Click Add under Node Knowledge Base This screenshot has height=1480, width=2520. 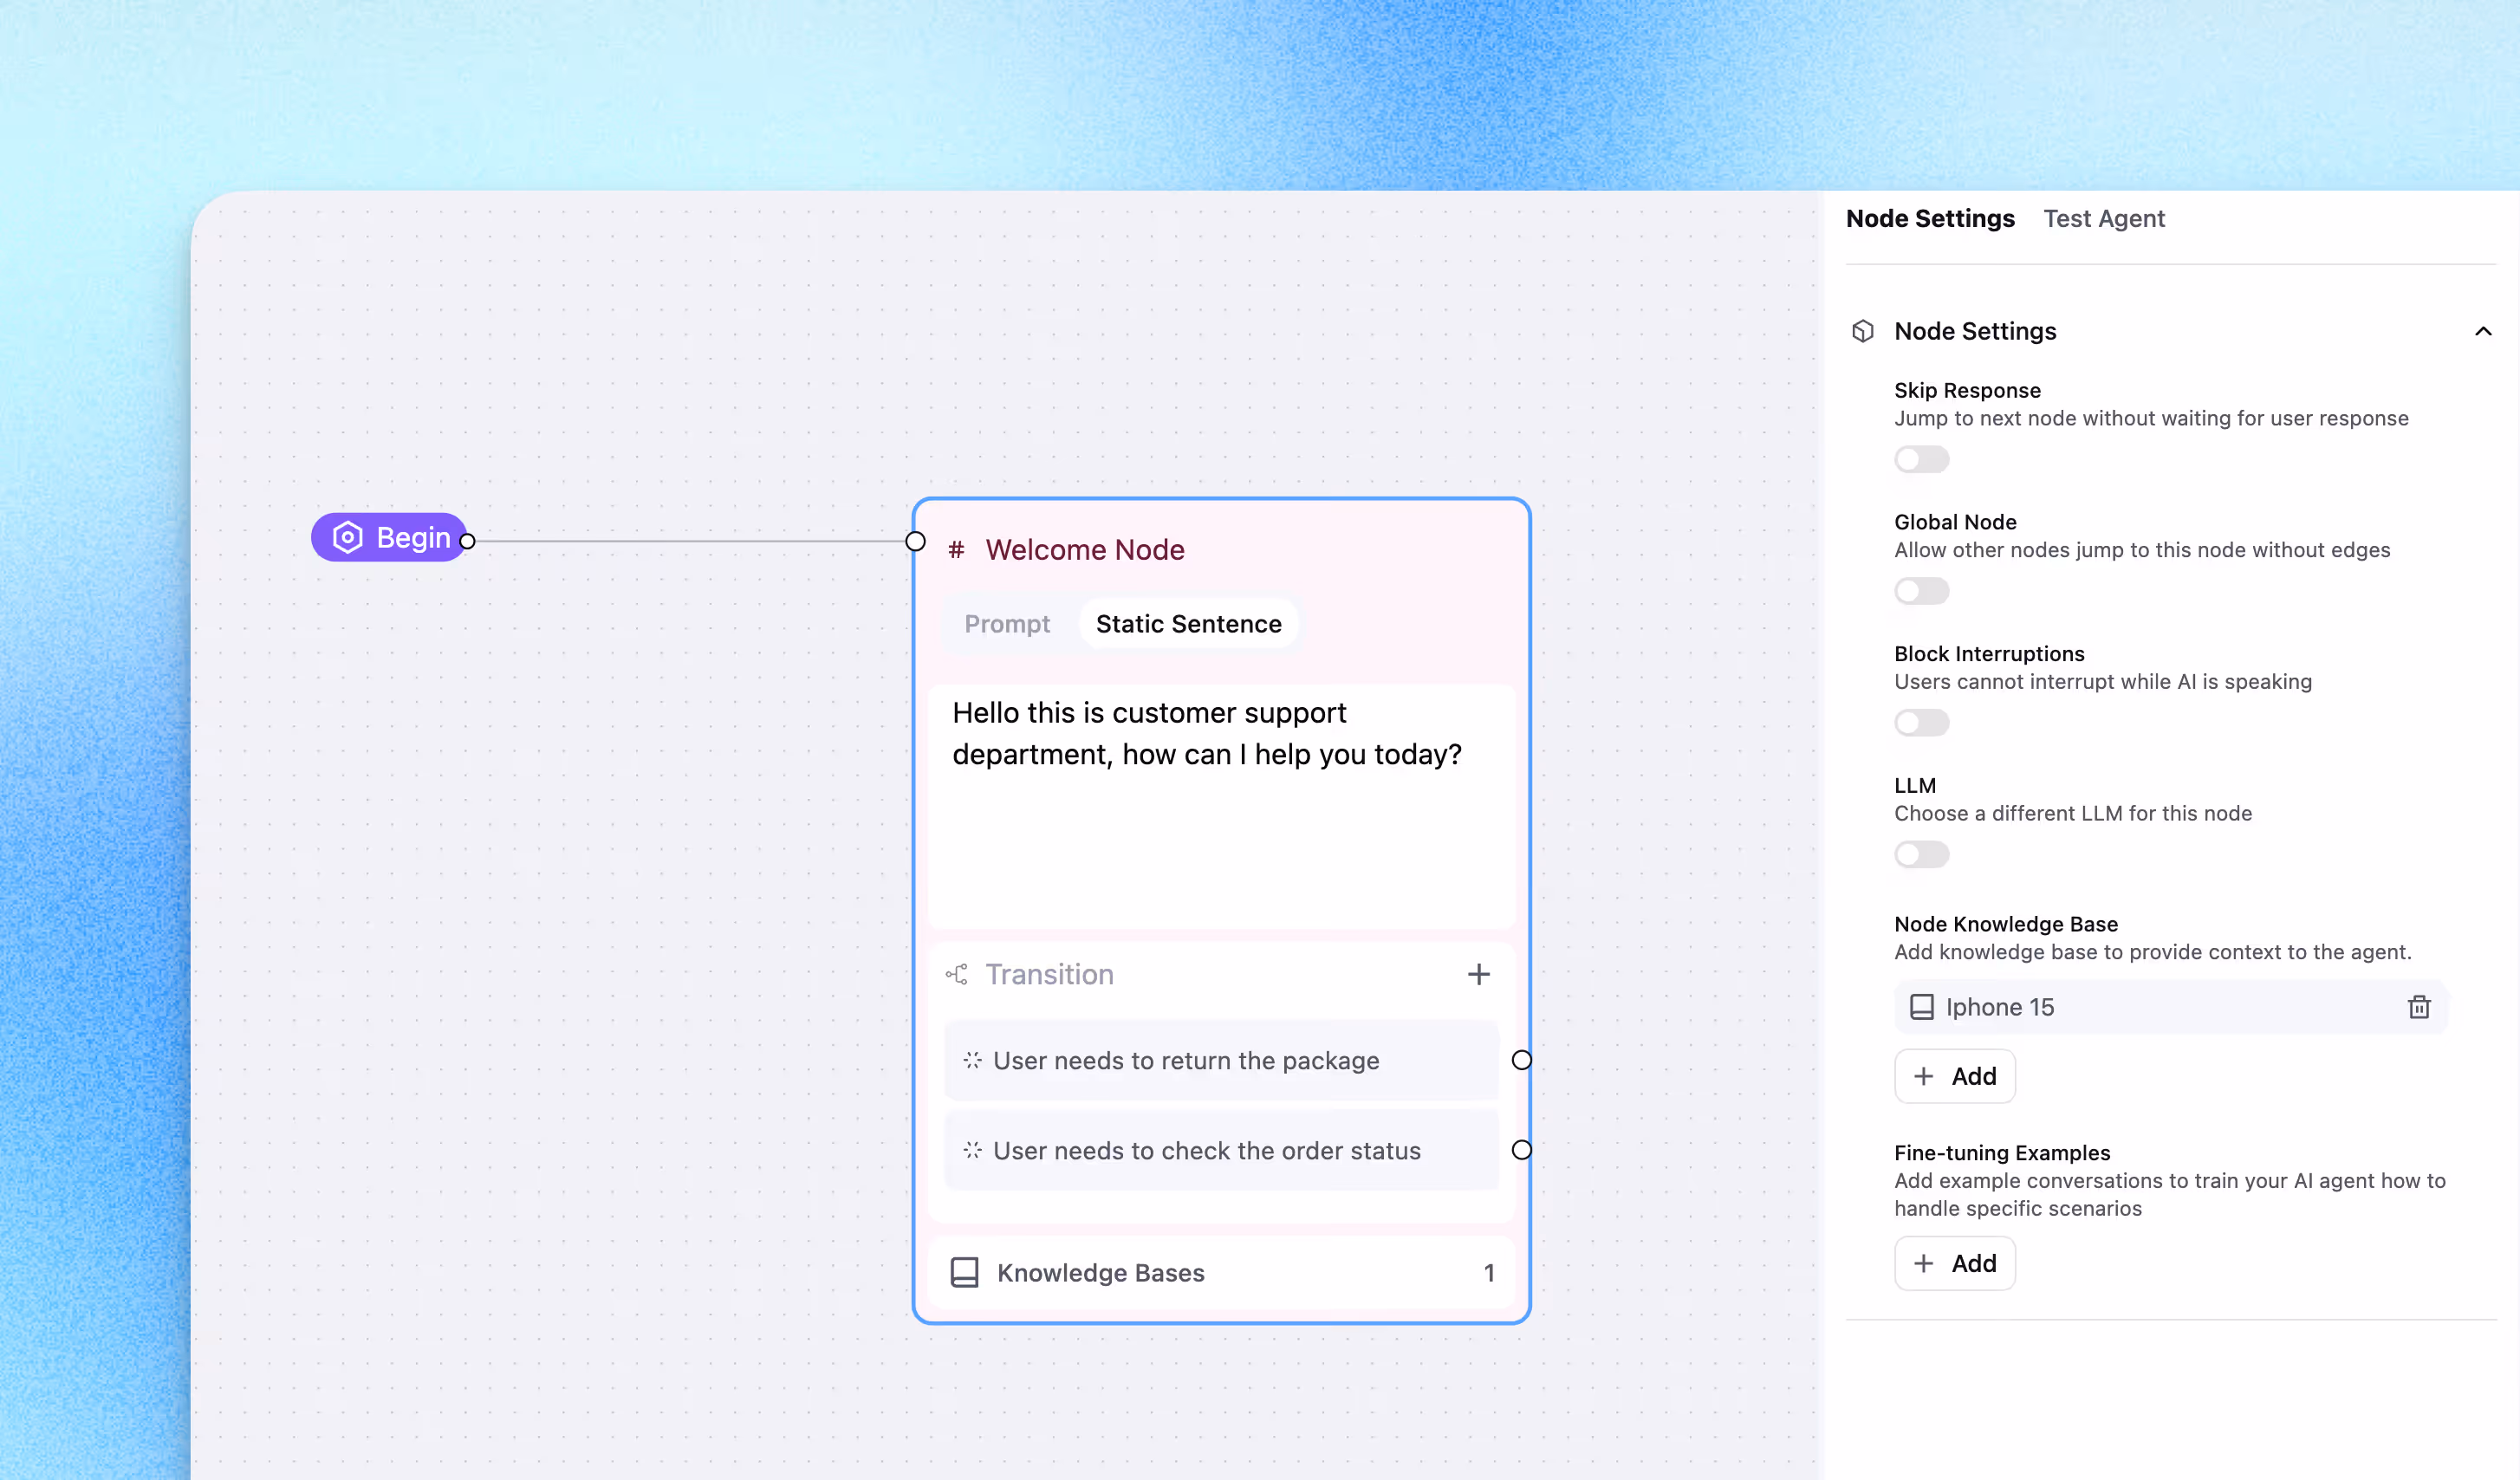click(1954, 1076)
